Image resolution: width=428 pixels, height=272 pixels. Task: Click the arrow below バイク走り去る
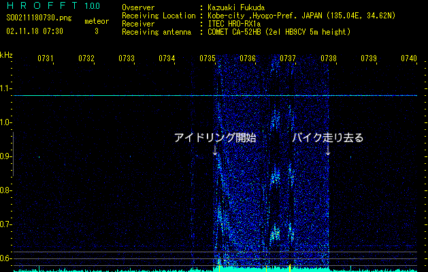(327, 150)
